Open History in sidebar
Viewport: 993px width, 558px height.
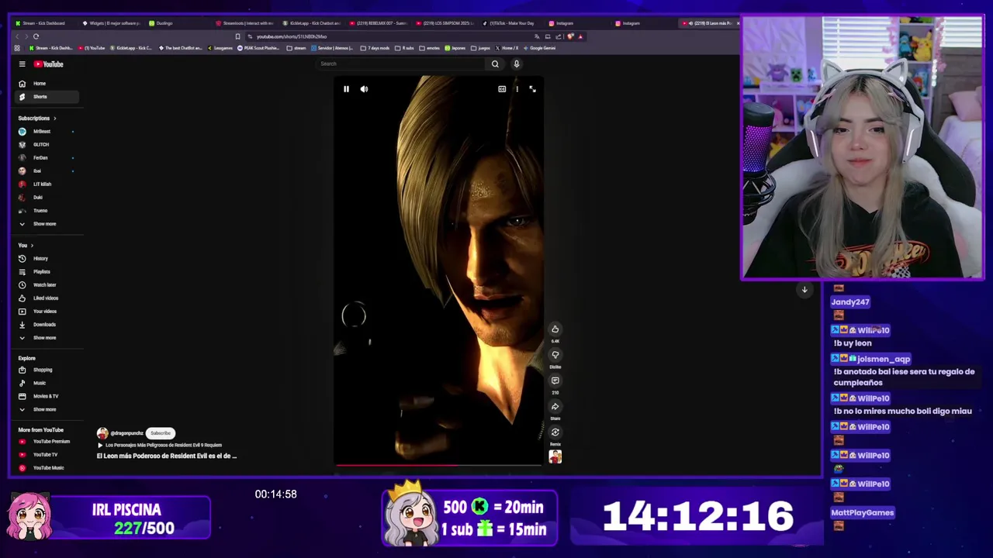(46, 259)
